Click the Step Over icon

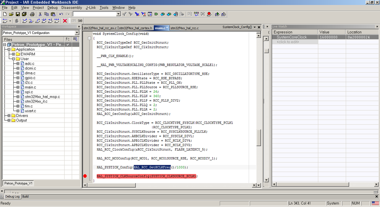pyautogui.click(x=24, y=21)
